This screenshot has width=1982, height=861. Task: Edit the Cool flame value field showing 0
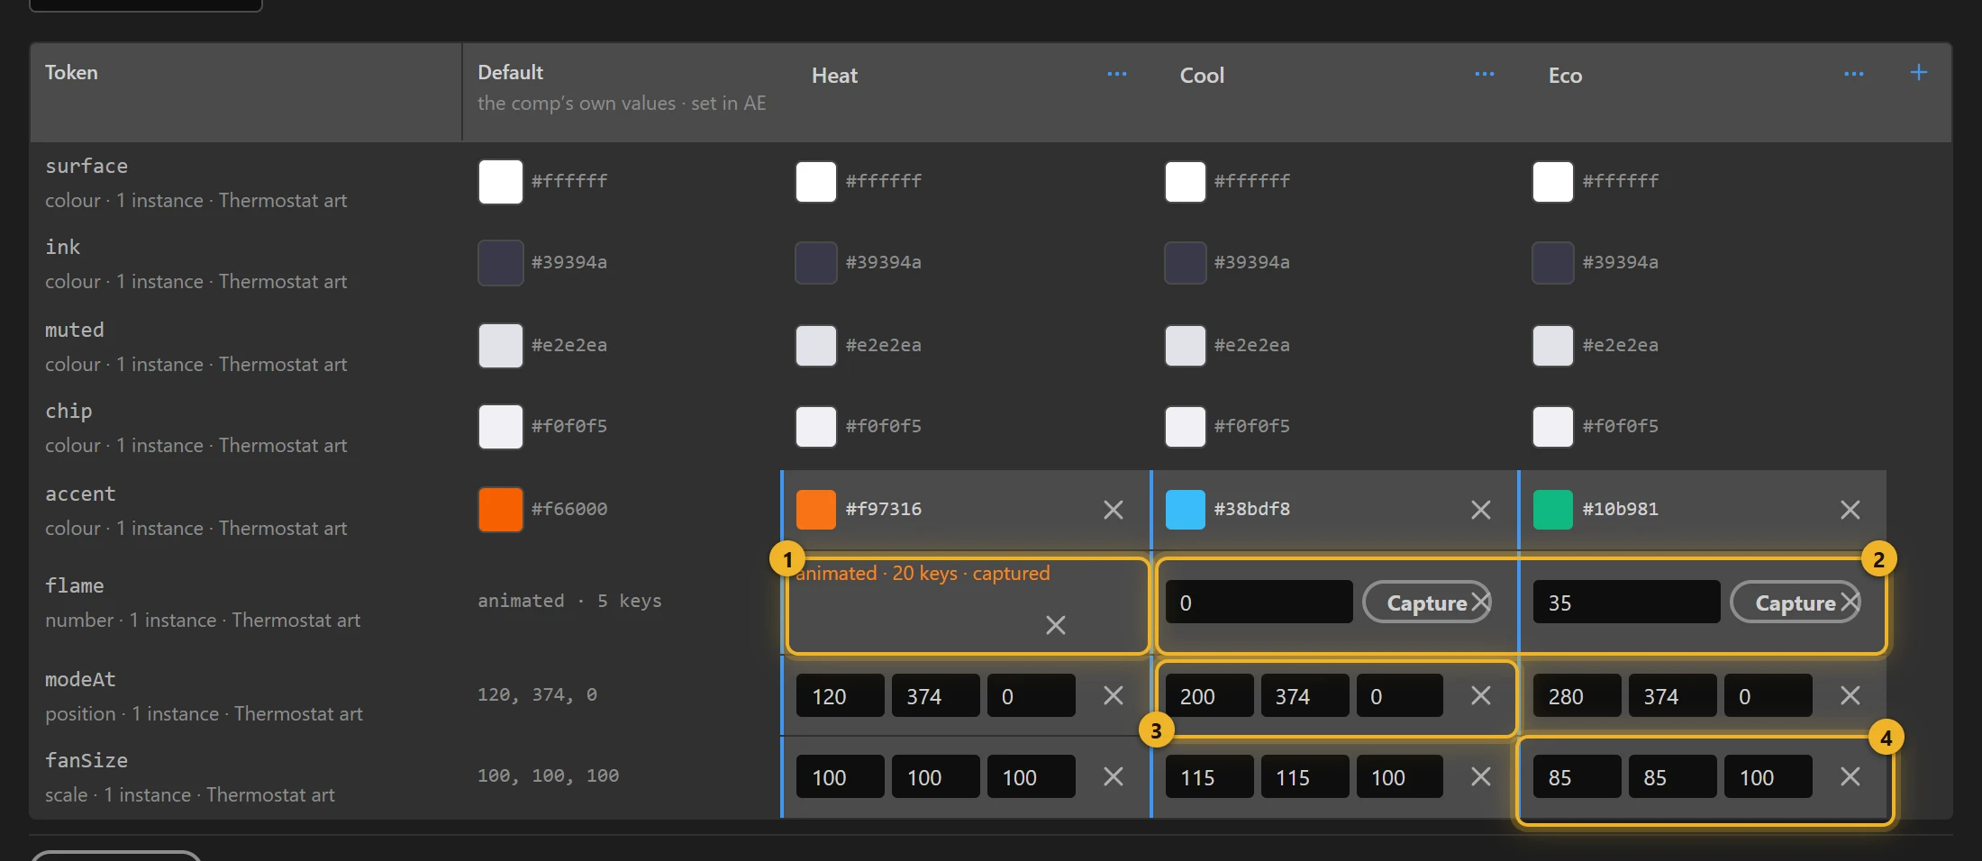click(x=1259, y=602)
